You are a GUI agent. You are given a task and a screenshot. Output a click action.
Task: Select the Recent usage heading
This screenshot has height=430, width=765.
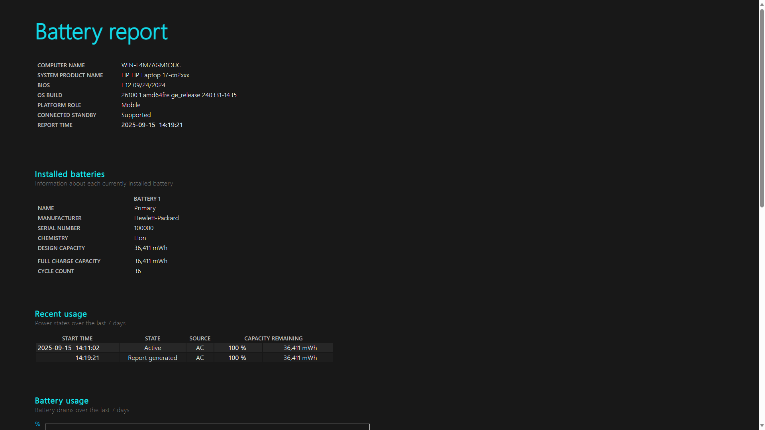(61, 314)
